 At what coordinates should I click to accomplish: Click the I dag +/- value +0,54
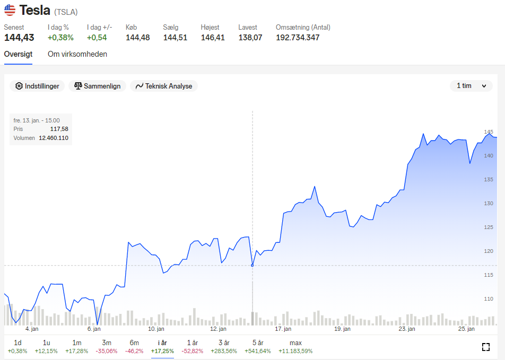[x=97, y=37]
